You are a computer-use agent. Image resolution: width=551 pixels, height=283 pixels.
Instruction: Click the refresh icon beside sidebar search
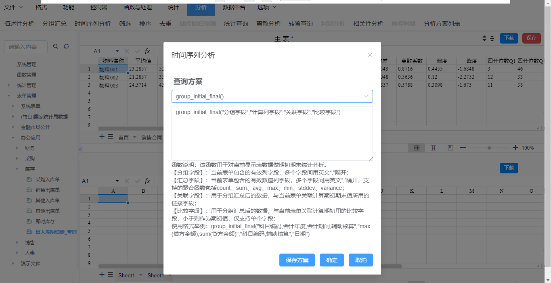click(66, 46)
